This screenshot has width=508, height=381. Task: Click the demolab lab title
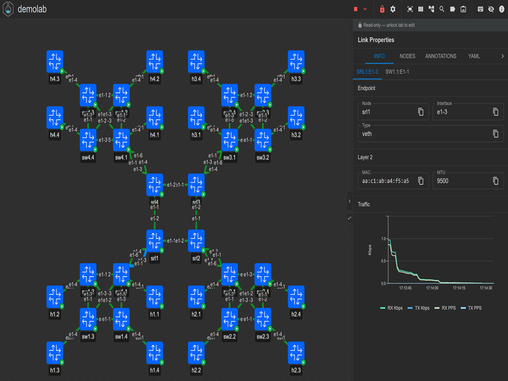(32, 9)
